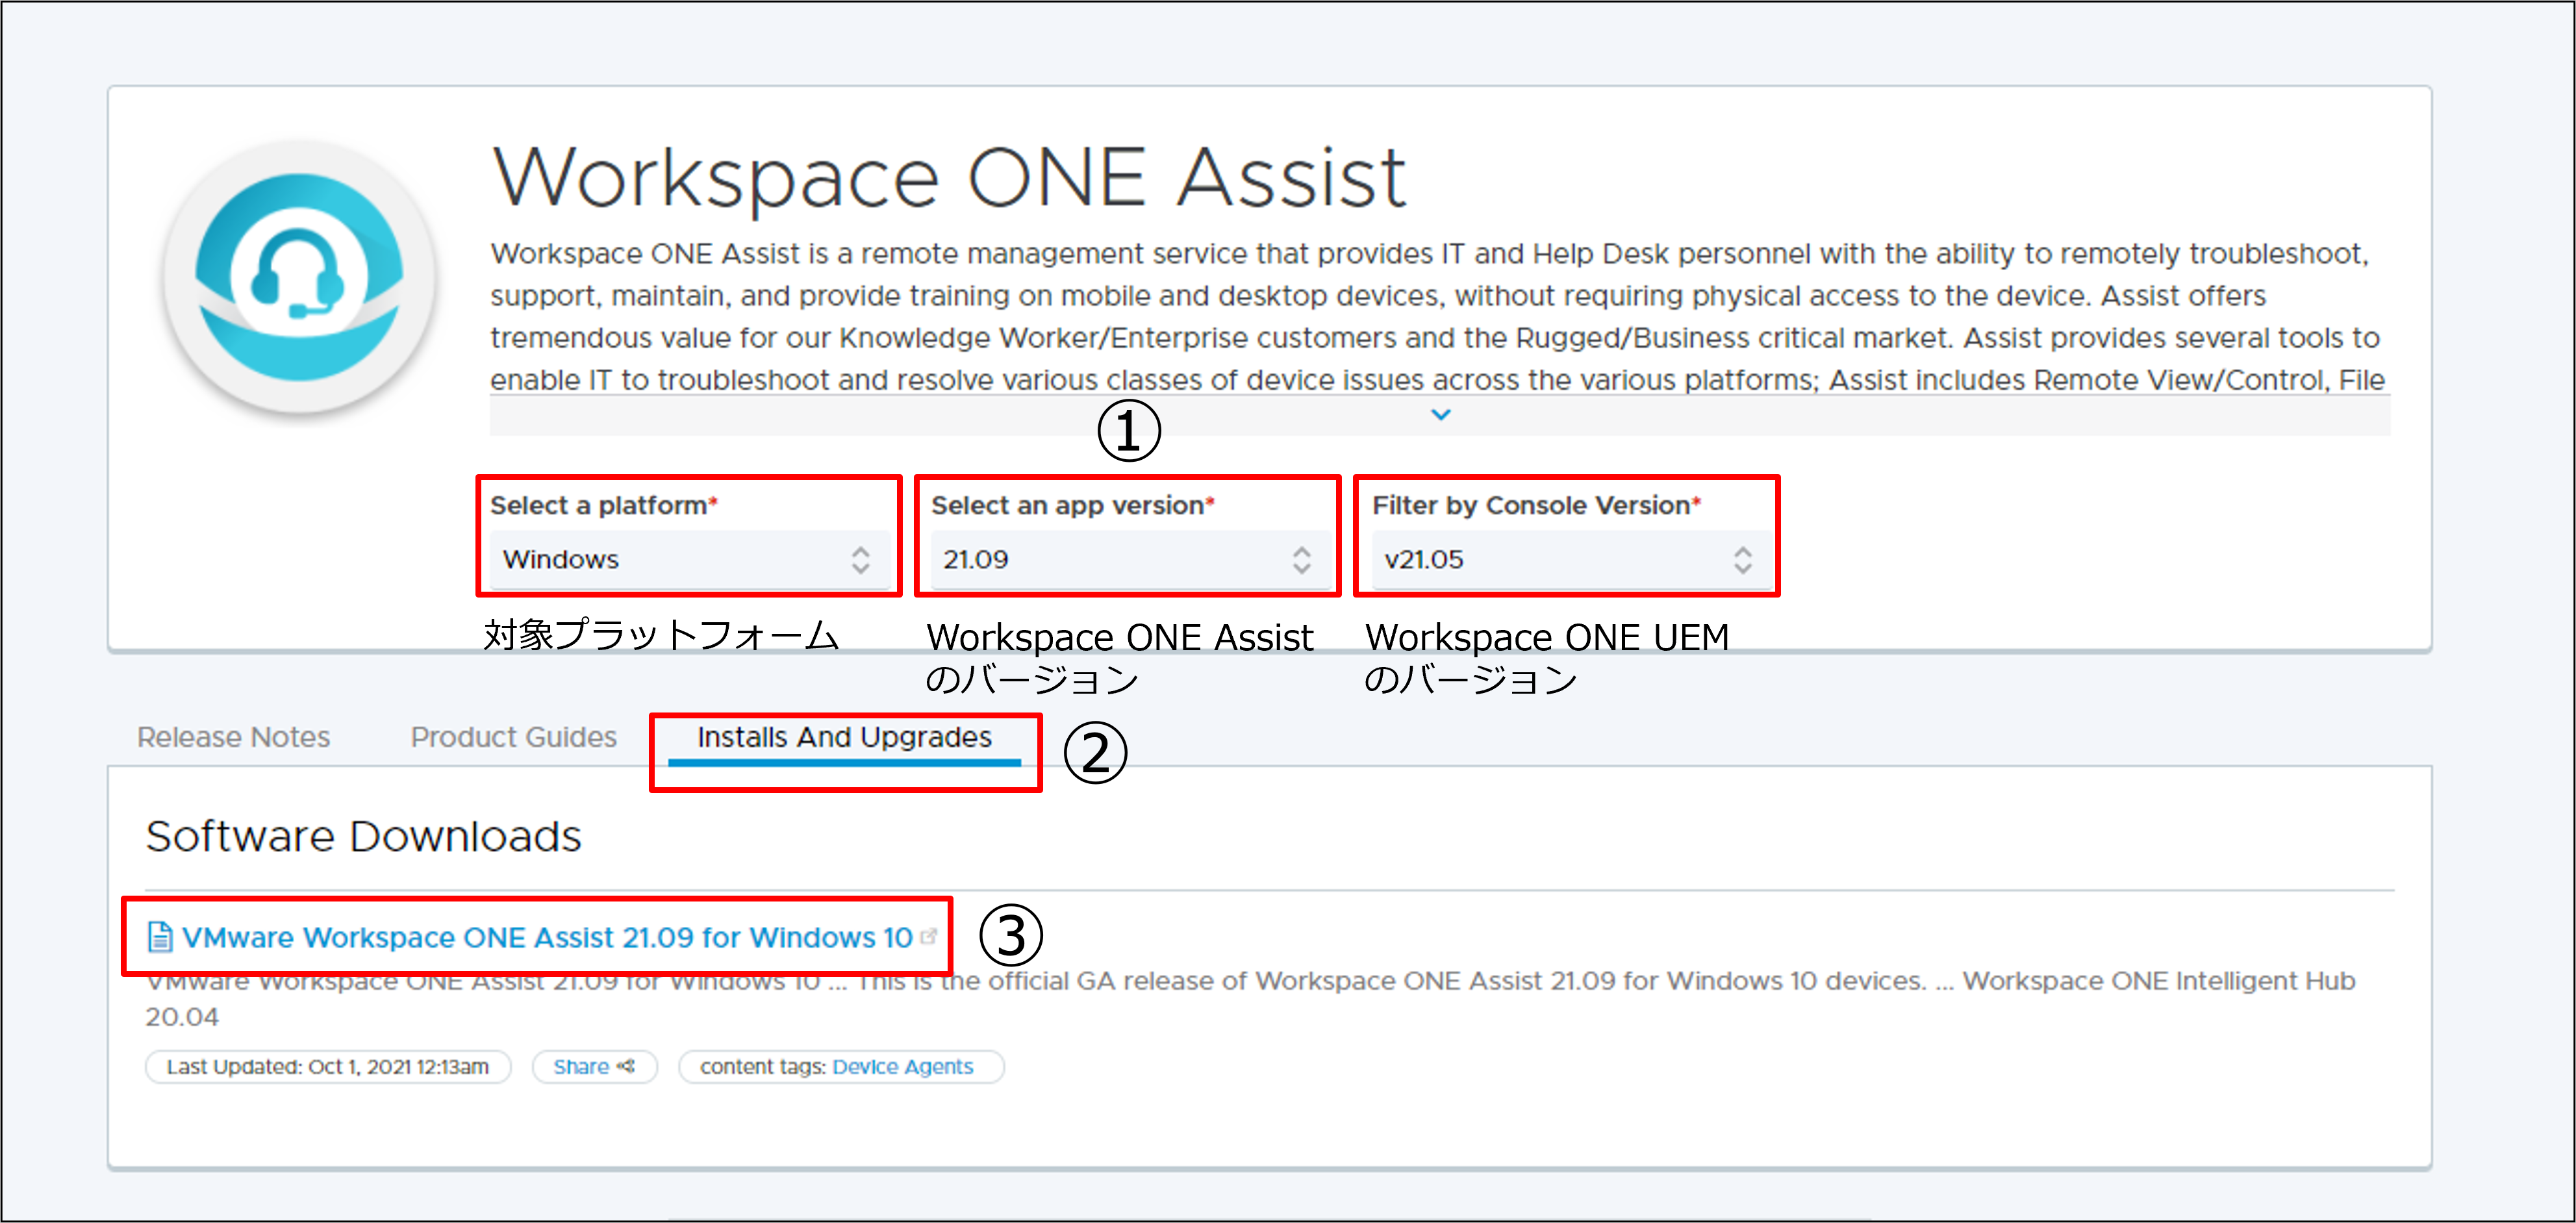Screen dimensions: 2576x1223
Task: Click the official GA release description text
Action: (x=1250, y=998)
